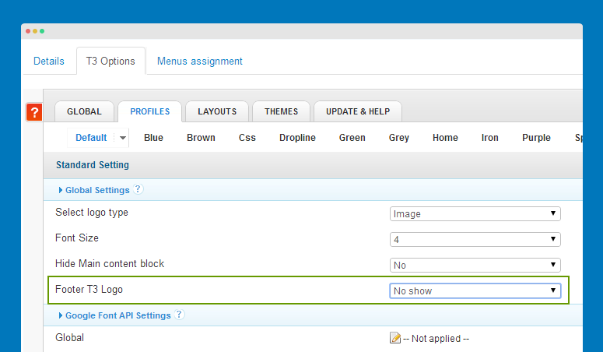The width and height of the screenshot is (603, 352).
Task: Select the PROFILES tab
Action: [x=149, y=111]
